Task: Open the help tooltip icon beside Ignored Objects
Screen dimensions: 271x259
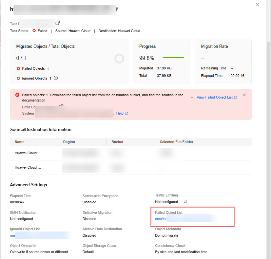Action: pyautogui.click(x=56, y=78)
